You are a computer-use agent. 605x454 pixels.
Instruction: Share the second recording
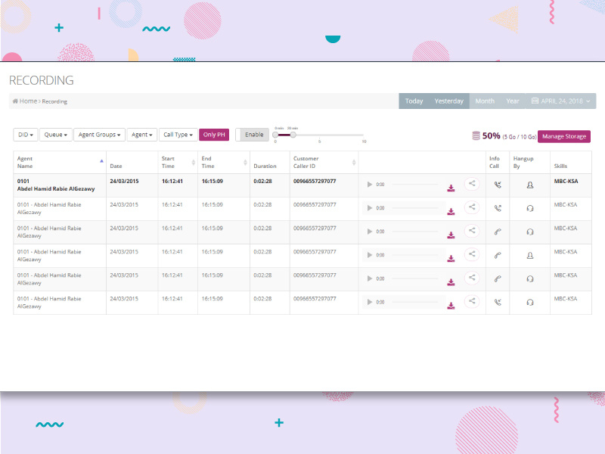(472, 207)
